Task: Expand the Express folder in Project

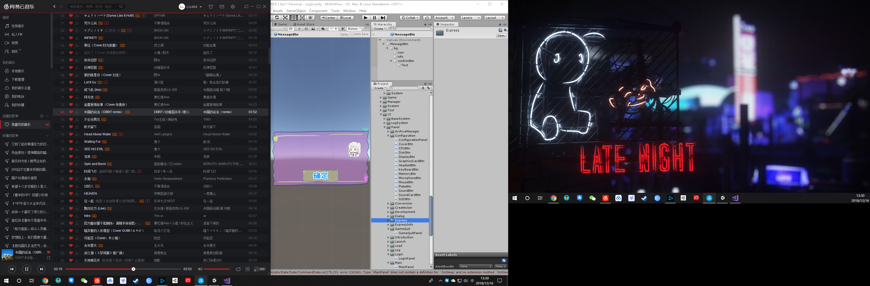Action: tap(388, 220)
